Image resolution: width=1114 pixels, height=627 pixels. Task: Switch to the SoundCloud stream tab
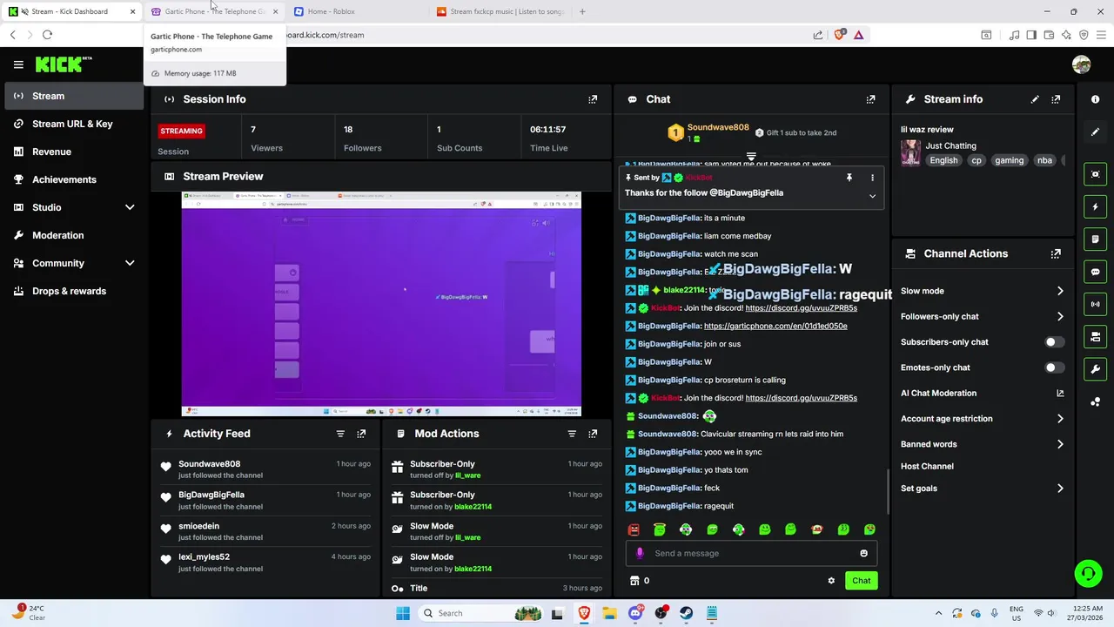pos(500,11)
